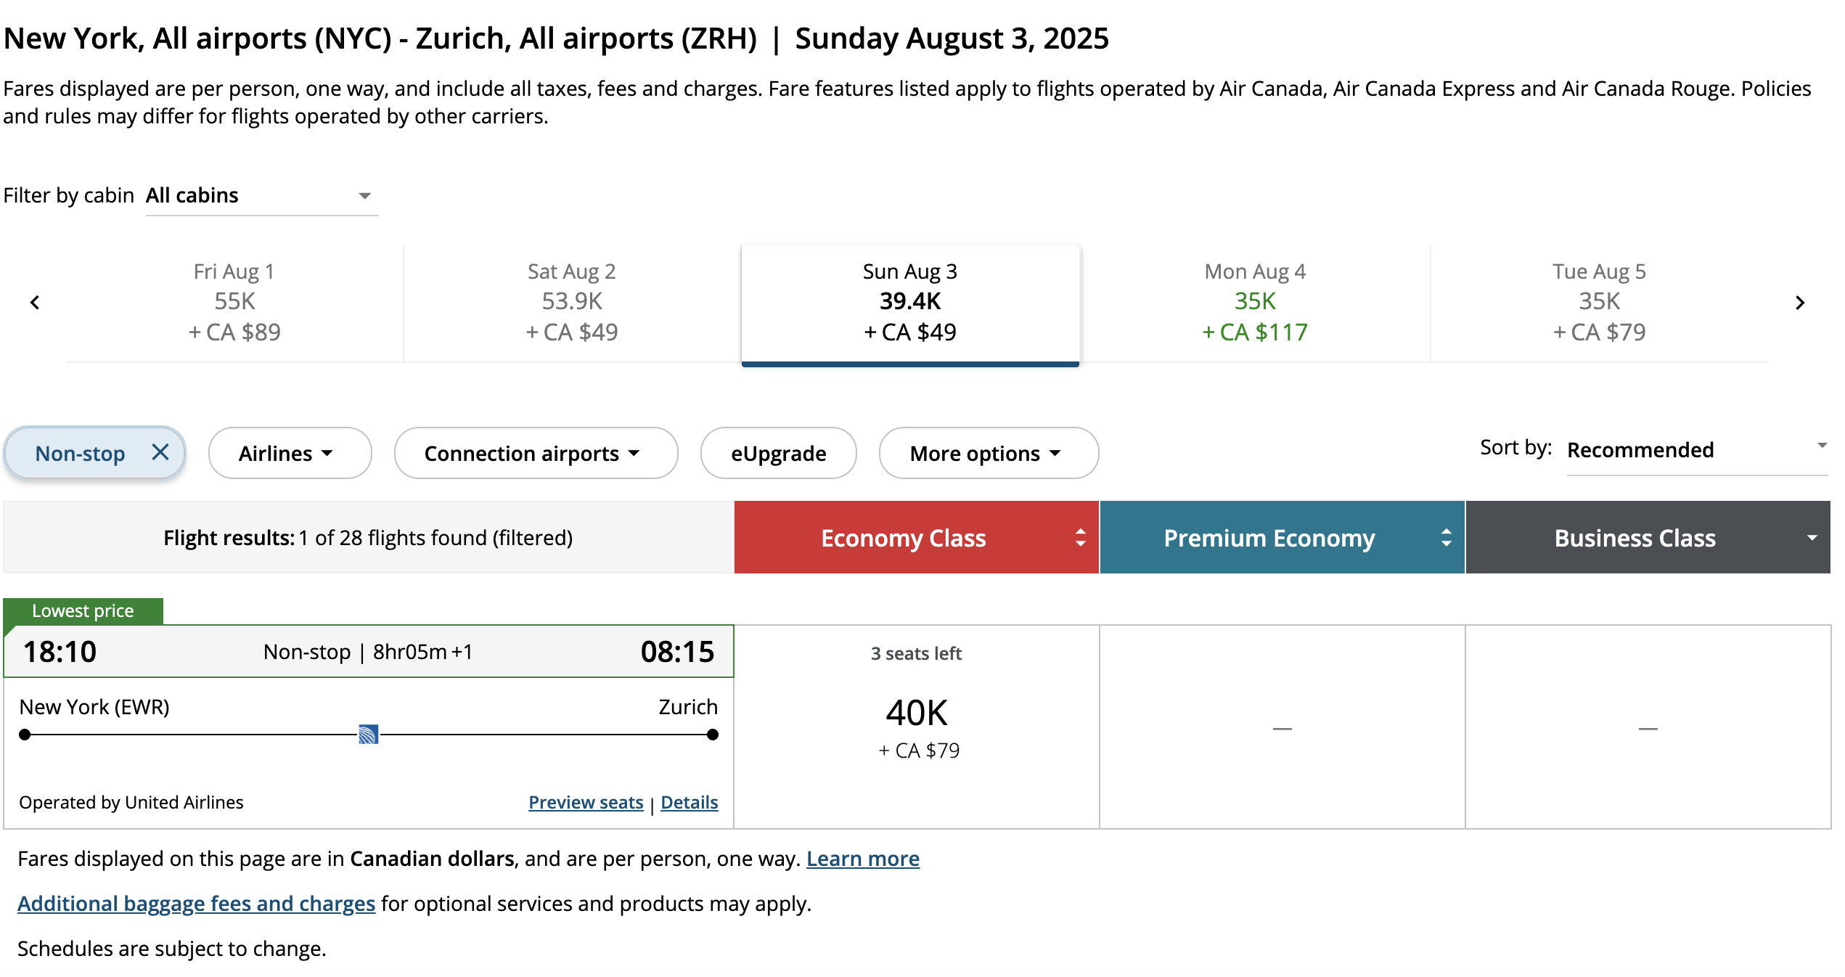
Task: Click the Business Class unavailable fare cell
Action: tap(1648, 727)
